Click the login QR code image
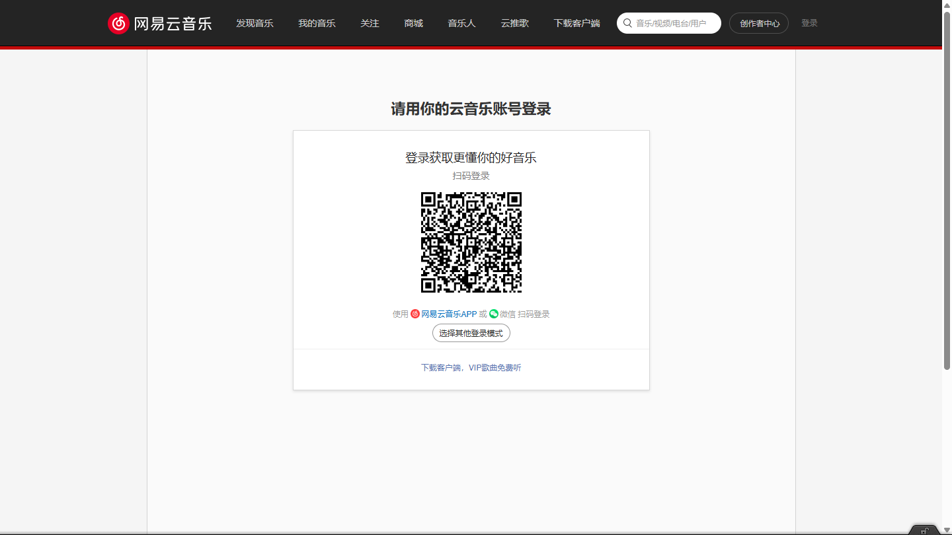This screenshot has height=535, width=952. tap(471, 242)
